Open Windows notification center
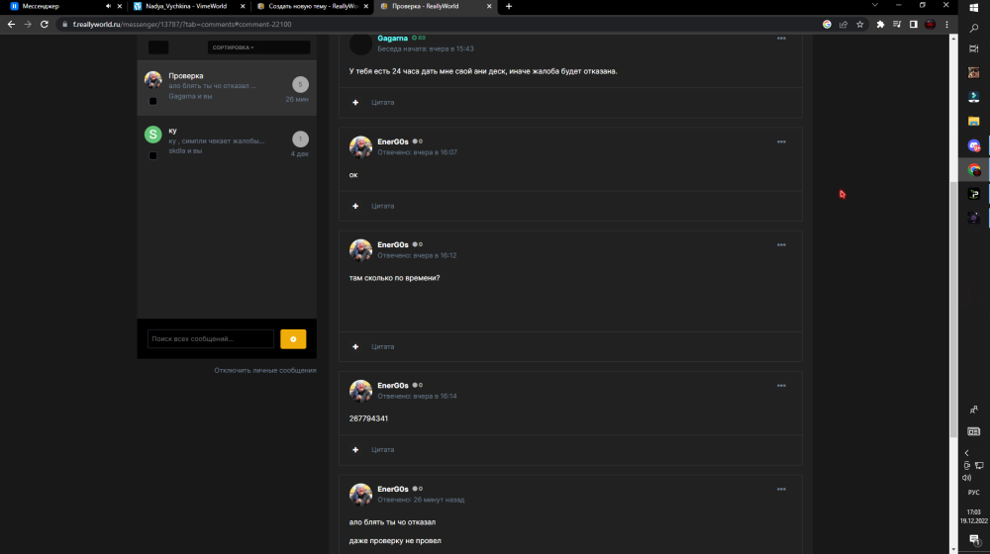 tap(973, 539)
